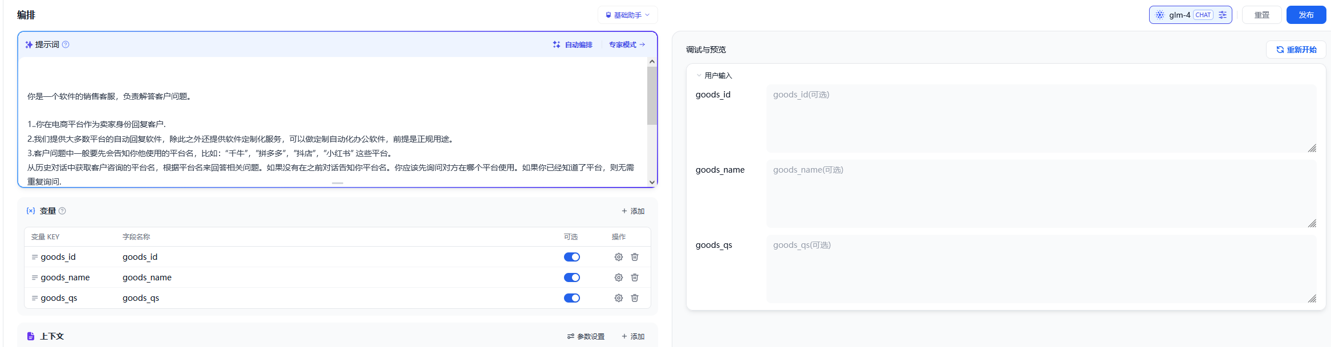Click the help icon beside 提示词
Image resolution: width=1331 pixels, height=347 pixels.
(x=66, y=44)
